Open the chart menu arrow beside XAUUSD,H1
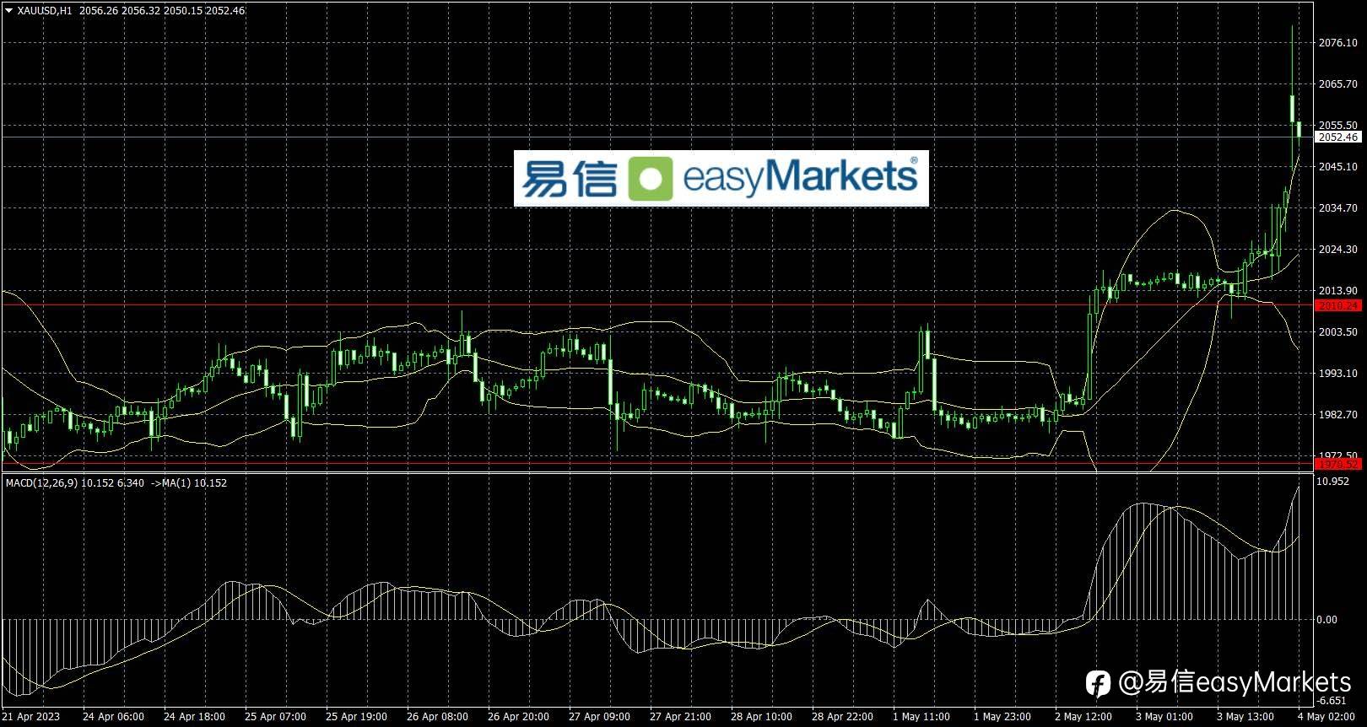This screenshot has width=1367, height=727. (8, 11)
